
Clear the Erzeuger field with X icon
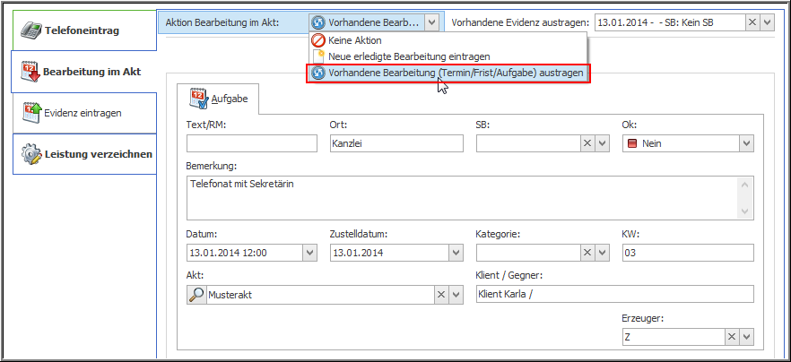pyautogui.click(x=733, y=336)
